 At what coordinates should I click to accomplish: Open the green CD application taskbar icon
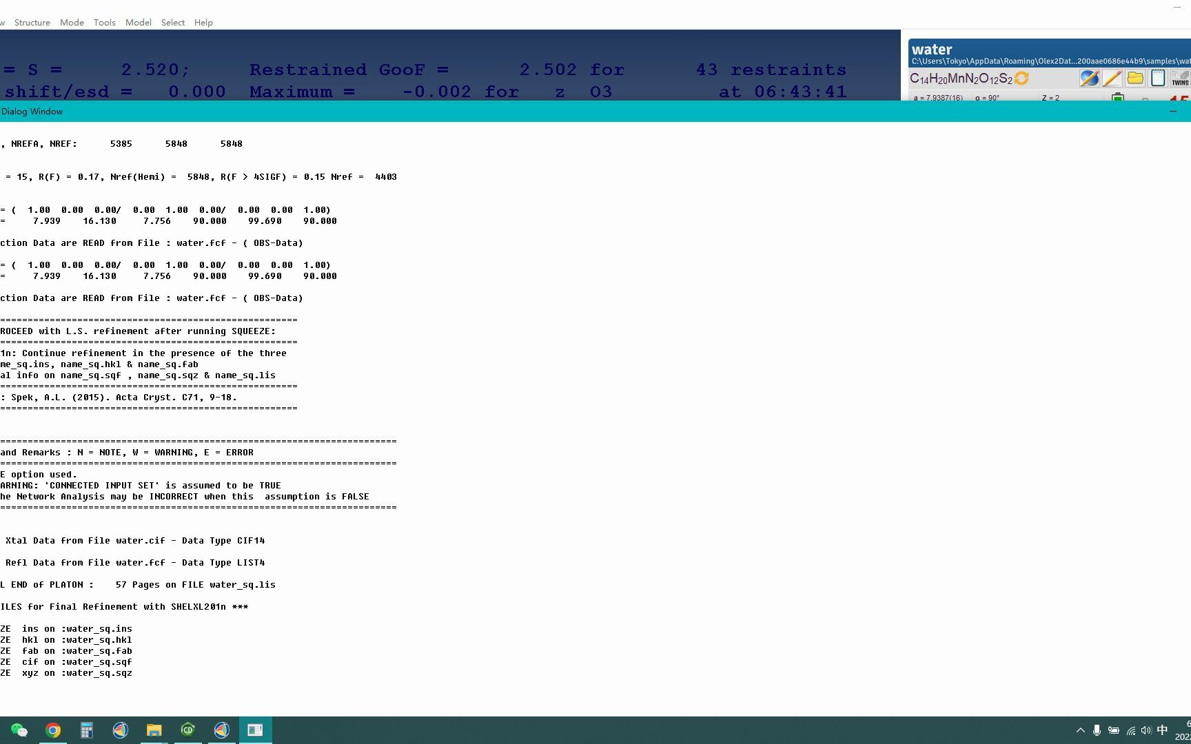point(187,730)
